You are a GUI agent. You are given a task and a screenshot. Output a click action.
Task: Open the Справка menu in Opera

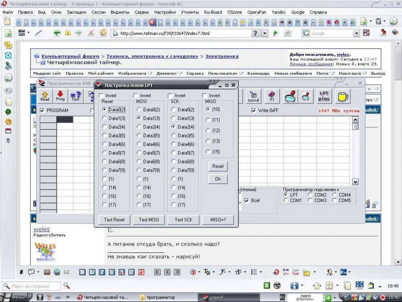tap(318, 12)
